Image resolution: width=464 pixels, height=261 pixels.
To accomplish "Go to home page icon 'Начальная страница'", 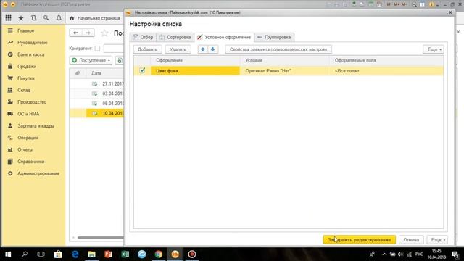I will (x=72, y=18).
